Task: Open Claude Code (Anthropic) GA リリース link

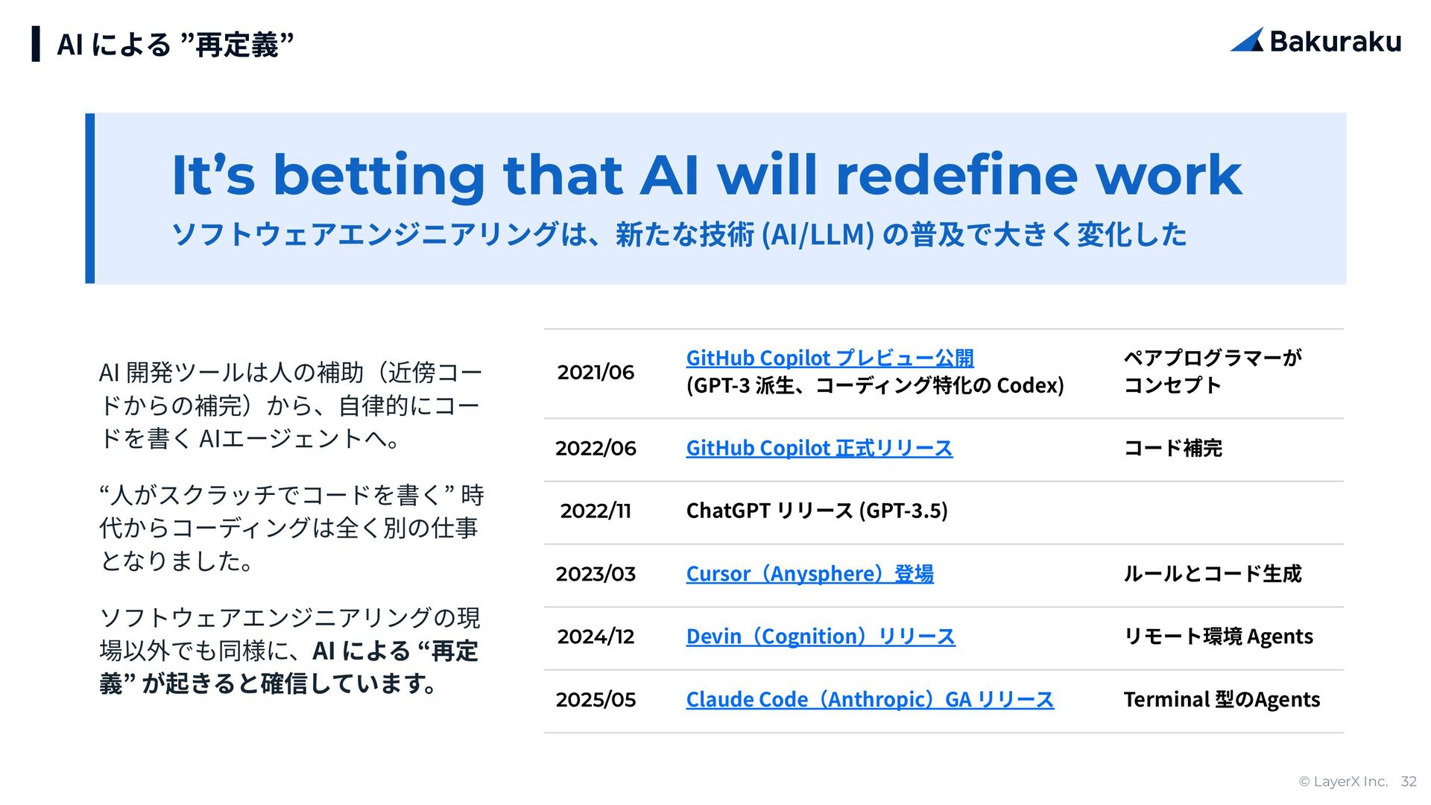Action: (870, 700)
